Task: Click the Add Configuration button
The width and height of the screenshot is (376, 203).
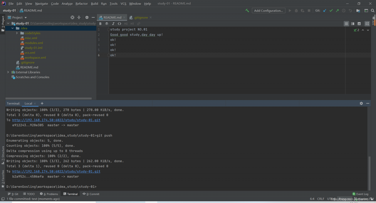Action: tap(268, 11)
